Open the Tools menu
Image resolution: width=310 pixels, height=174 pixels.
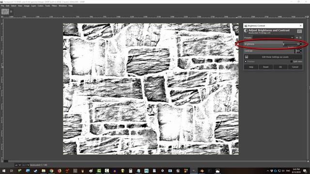pos(47,6)
